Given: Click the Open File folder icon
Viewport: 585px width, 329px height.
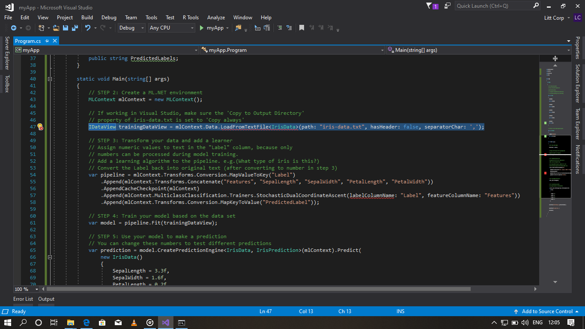Looking at the screenshot, I should tap(57, 28).
